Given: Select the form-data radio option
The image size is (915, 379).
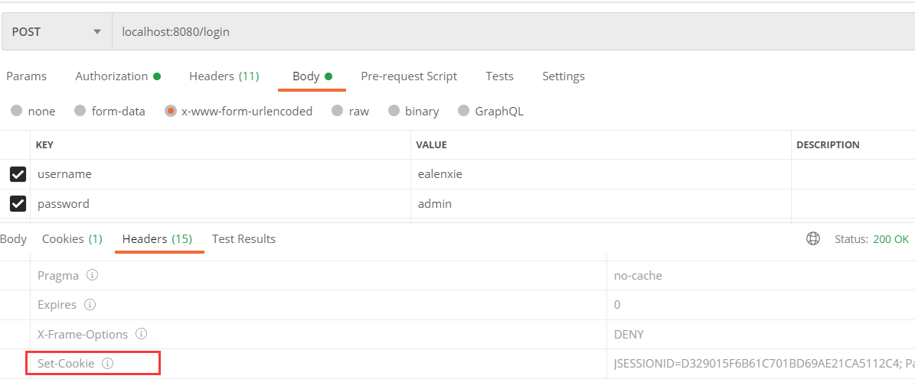Looking at the screenshot, I should tap(80, 112).
